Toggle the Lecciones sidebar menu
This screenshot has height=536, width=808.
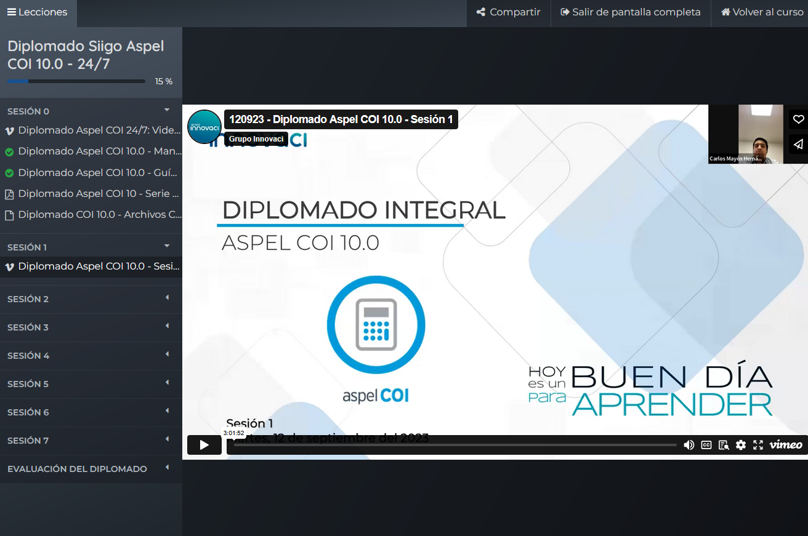click(38, 12)
